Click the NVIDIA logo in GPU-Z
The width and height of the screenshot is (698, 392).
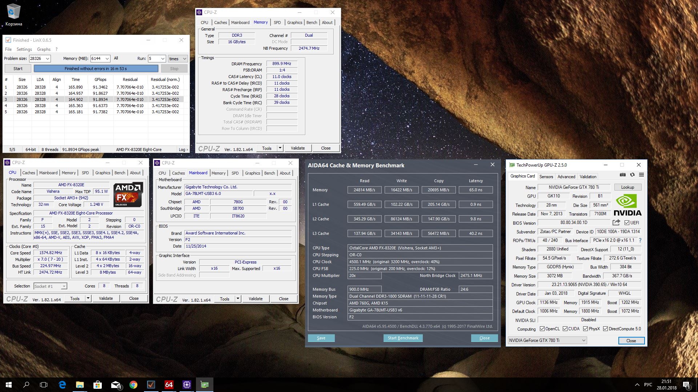[627, 205]
